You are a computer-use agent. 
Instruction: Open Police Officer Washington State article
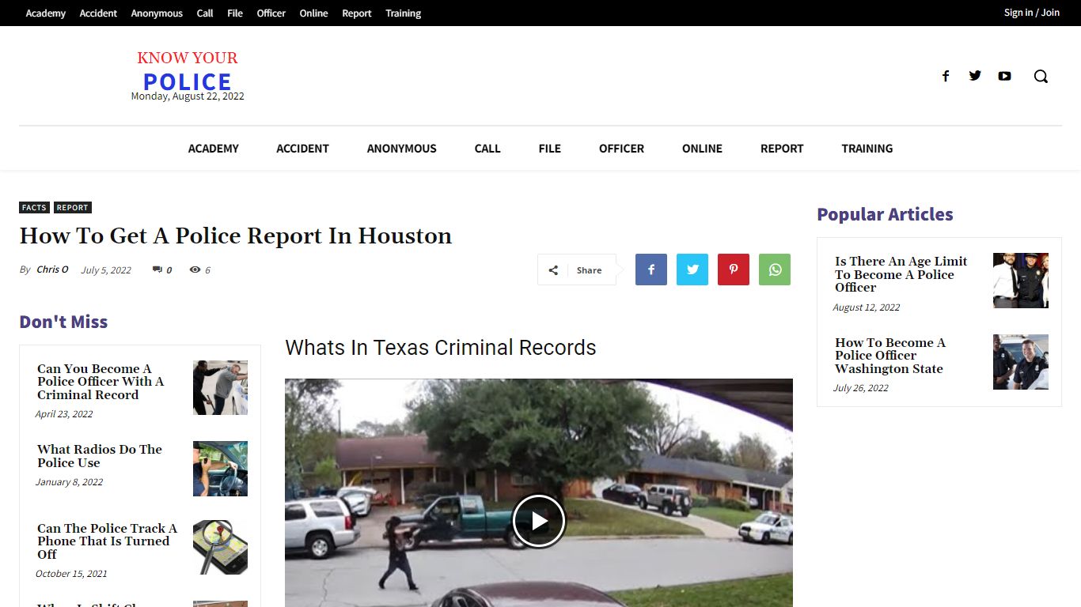890,356
